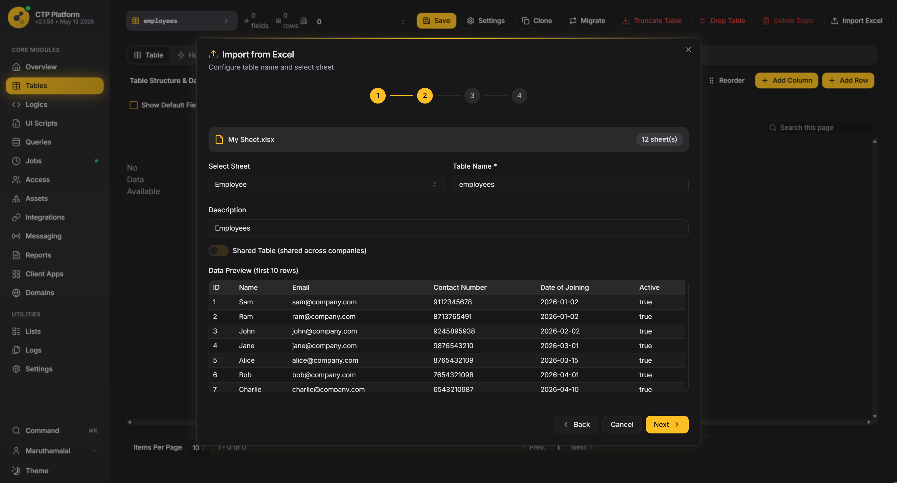897x483 pixels.
Task: Open table Settings from top toolbar
Action: 486,20
